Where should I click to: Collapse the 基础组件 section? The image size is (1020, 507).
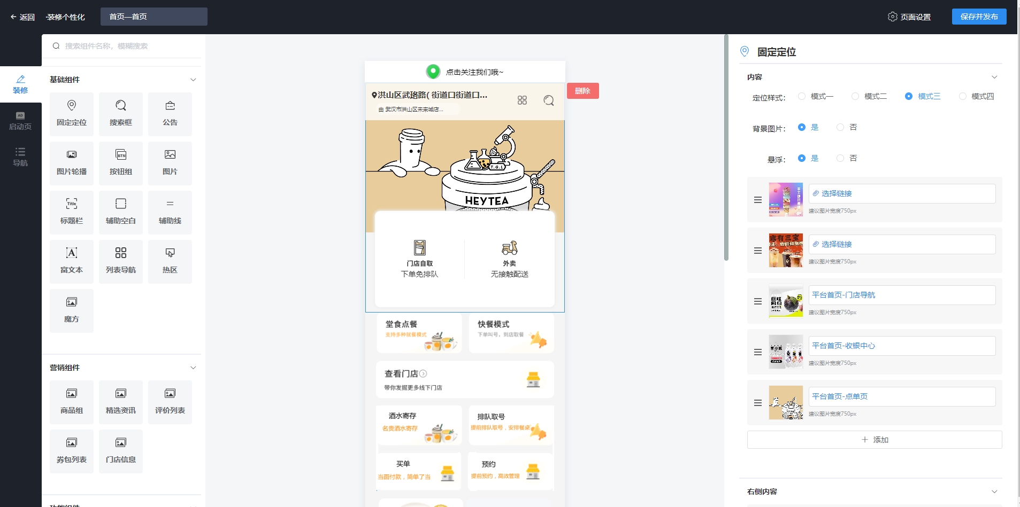point(193,80)
